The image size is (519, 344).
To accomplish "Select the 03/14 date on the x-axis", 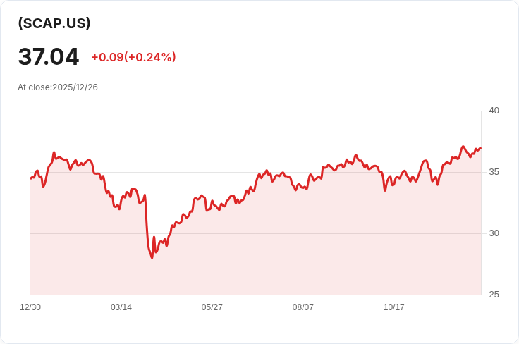I will 121,307.
